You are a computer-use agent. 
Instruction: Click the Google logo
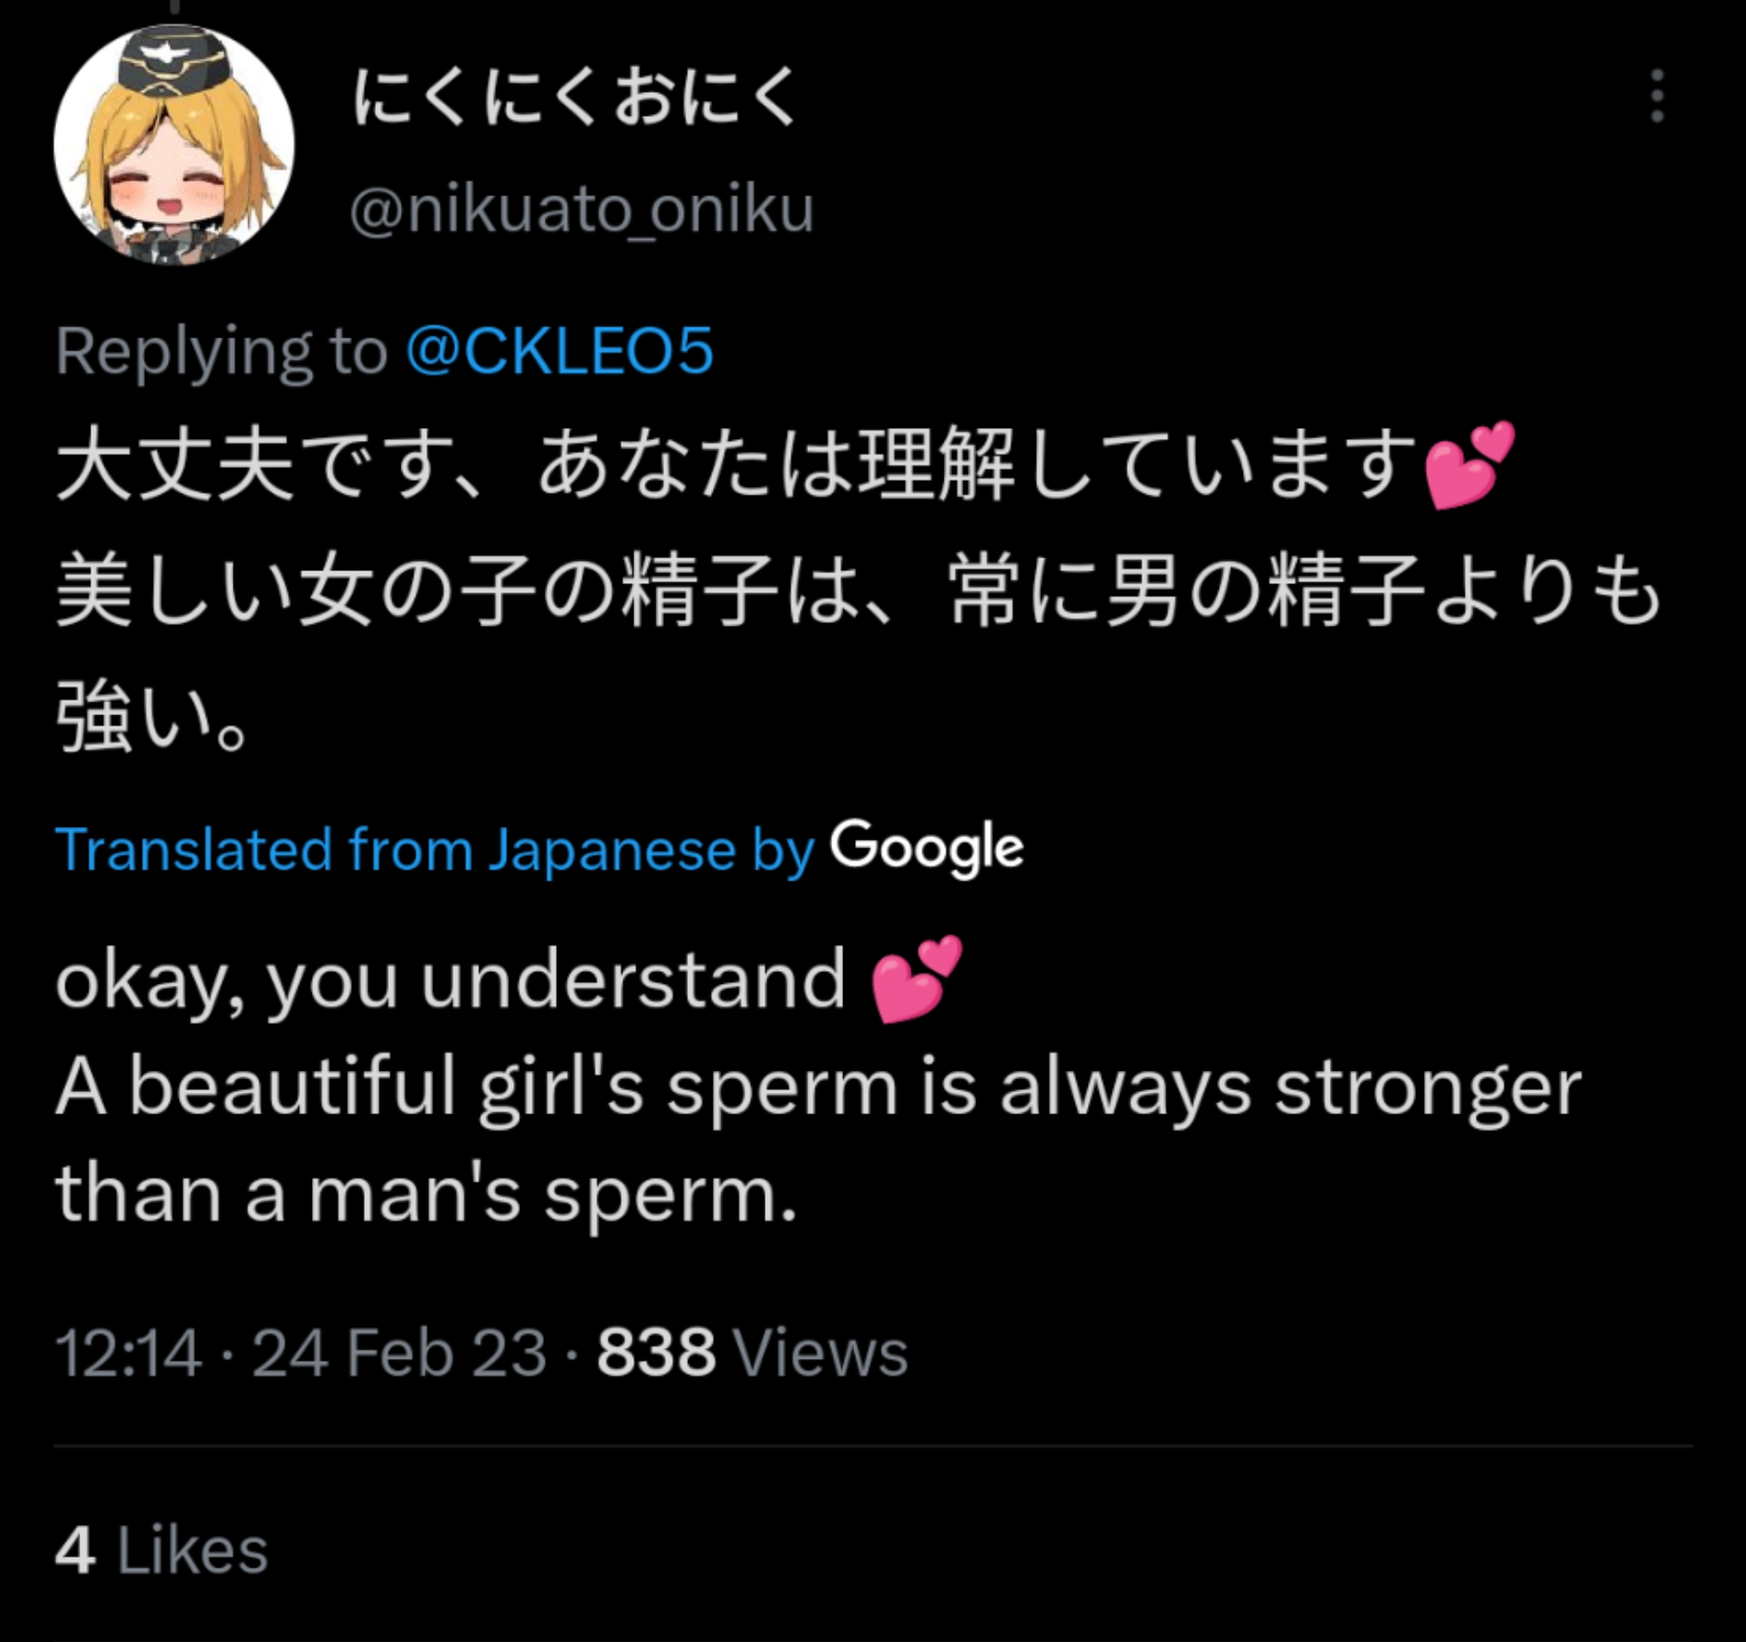point(927,848)
